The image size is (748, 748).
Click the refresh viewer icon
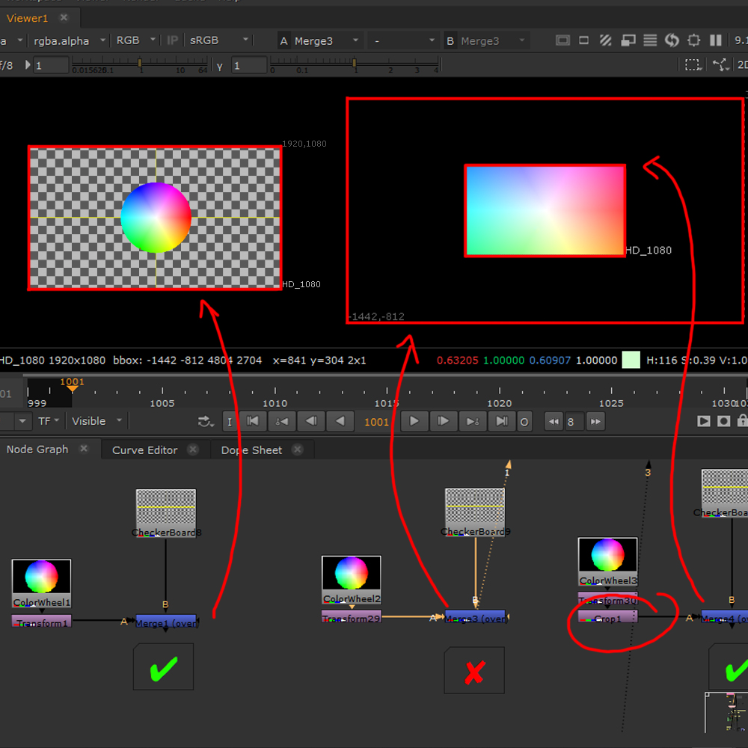[x=672, y=40]
